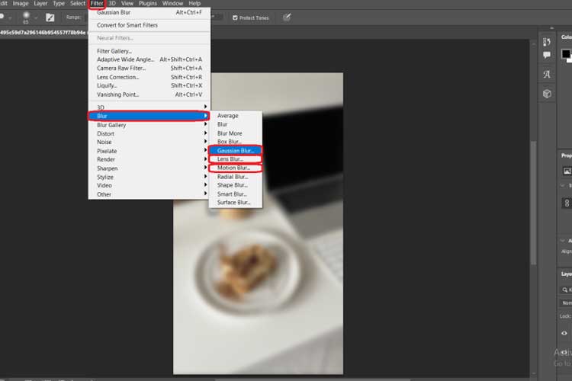Open the Box Blur dialog
The width and height of the screenshot is (572, 381).
[236, 142]
